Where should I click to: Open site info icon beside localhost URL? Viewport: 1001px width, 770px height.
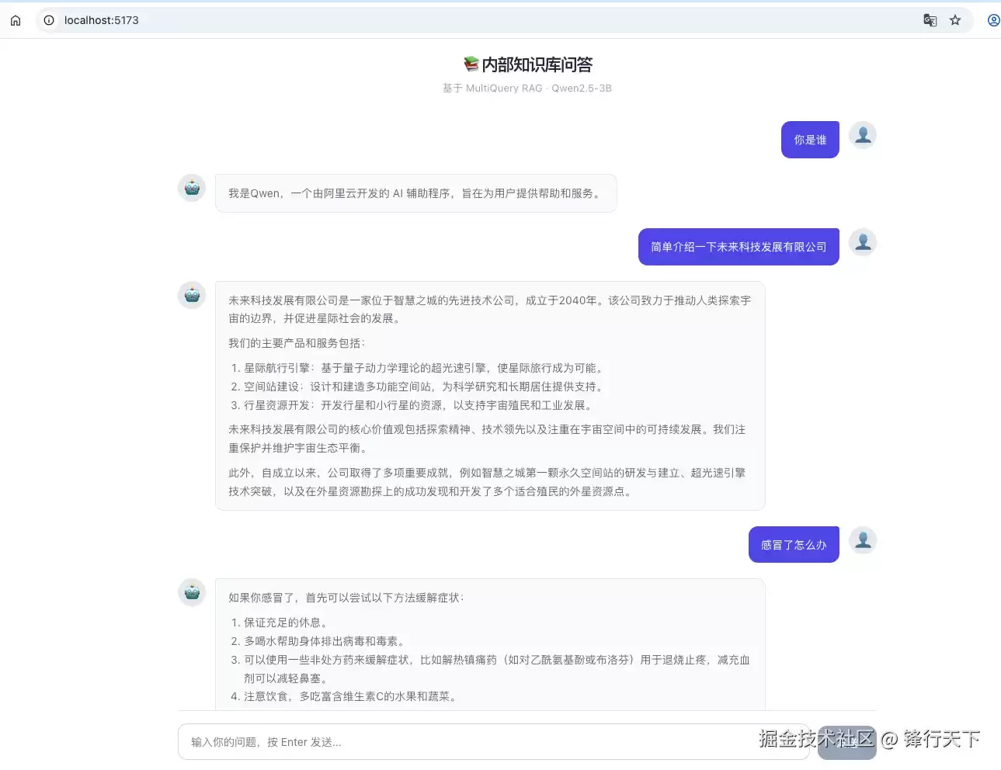[49, 20]
